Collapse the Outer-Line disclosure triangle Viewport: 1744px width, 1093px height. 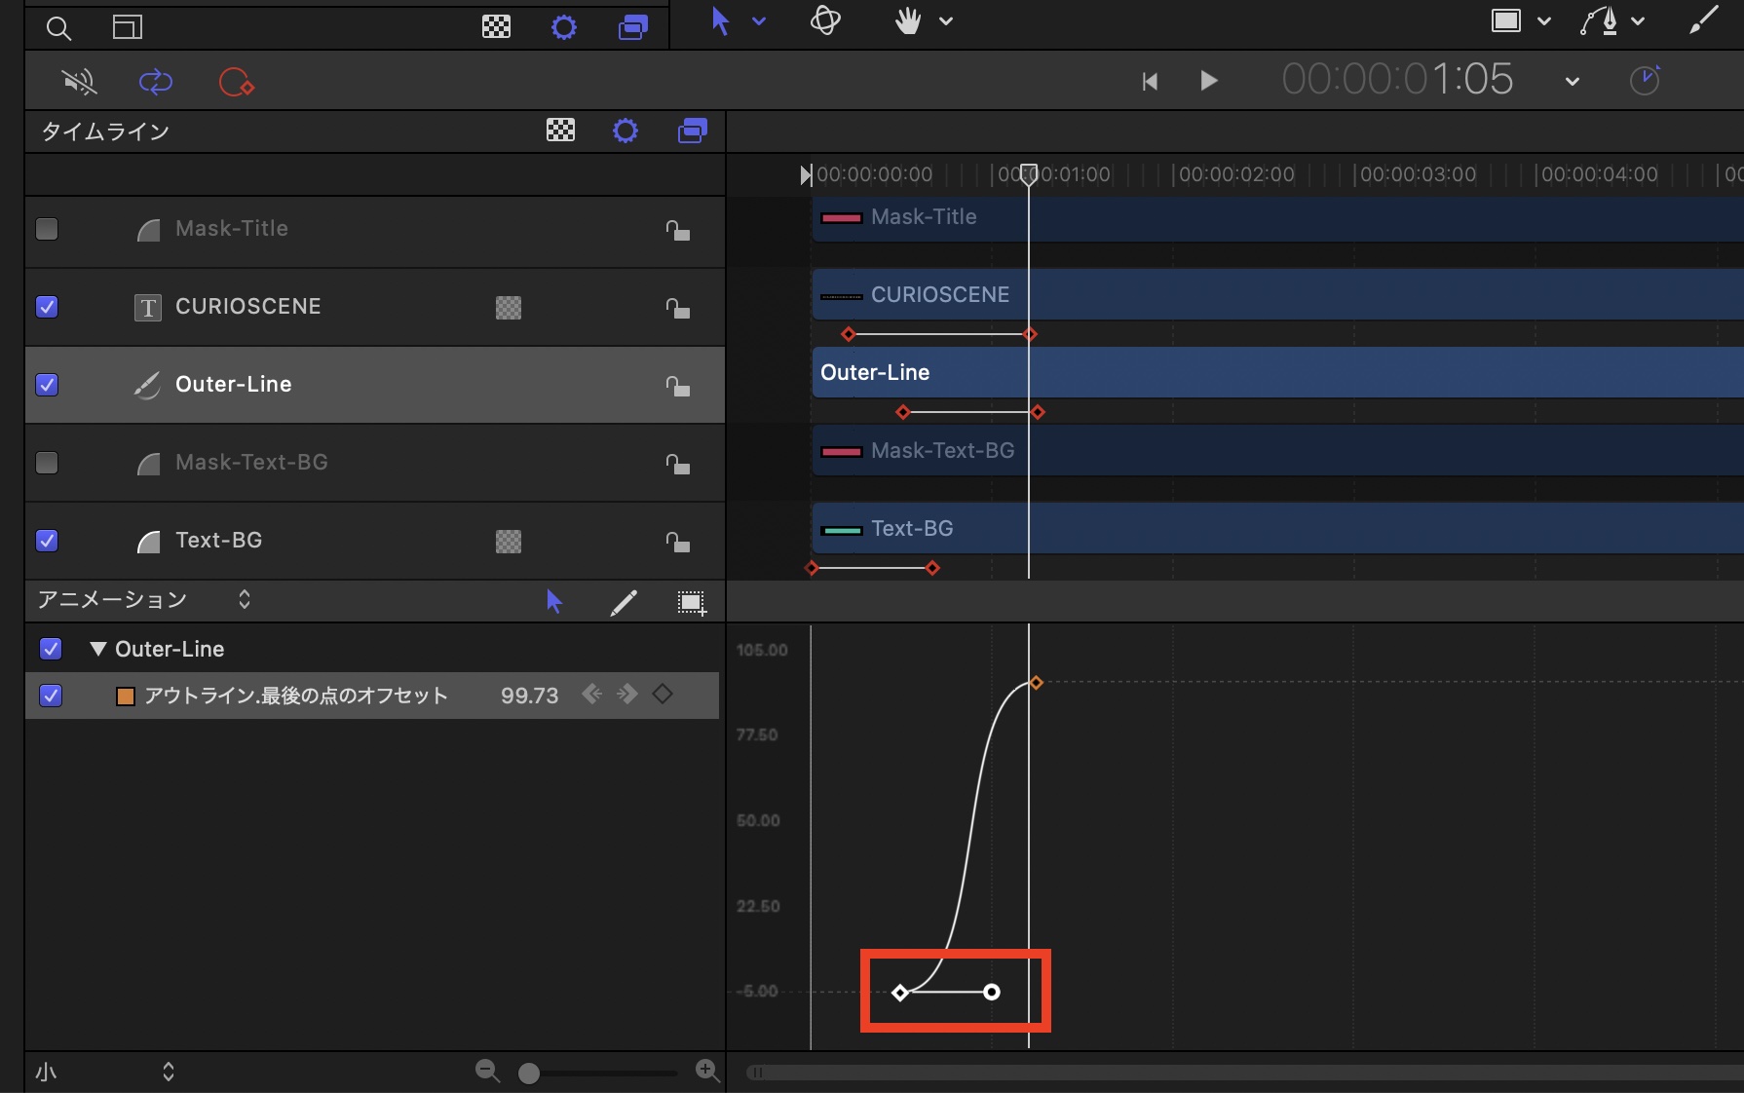97,649
